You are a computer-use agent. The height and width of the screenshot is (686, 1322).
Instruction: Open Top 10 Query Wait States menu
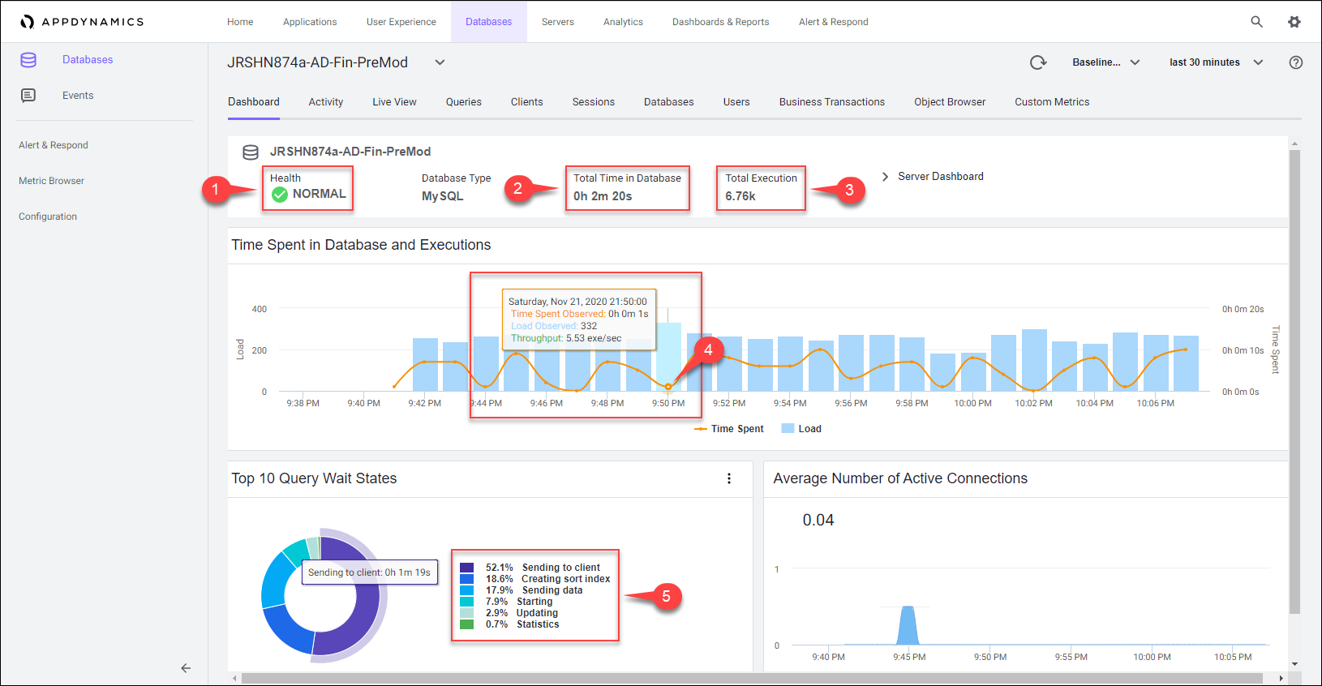(x=729, y=478)
